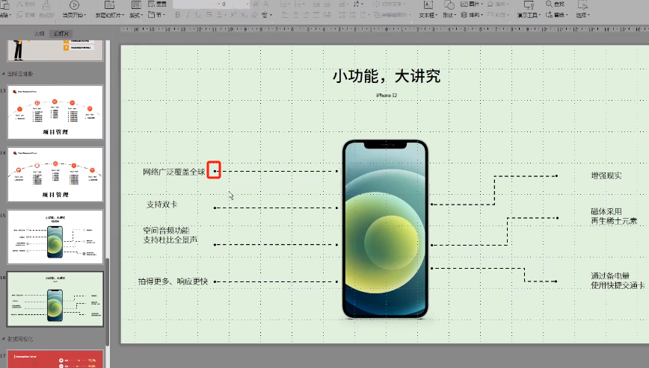Click the font color A icon
Screen dimensions: 649x368
pyautogui.click(x=219, y=15)
